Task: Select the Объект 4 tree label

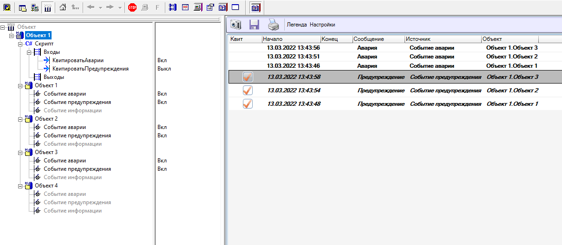Action: tap(46, 186)
